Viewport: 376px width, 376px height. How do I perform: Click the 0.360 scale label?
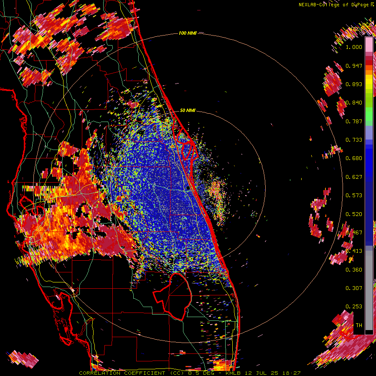[x=354, y=270]
